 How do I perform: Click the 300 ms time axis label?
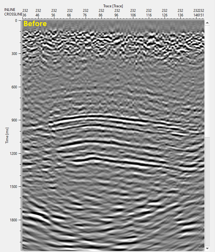point(14,54)
